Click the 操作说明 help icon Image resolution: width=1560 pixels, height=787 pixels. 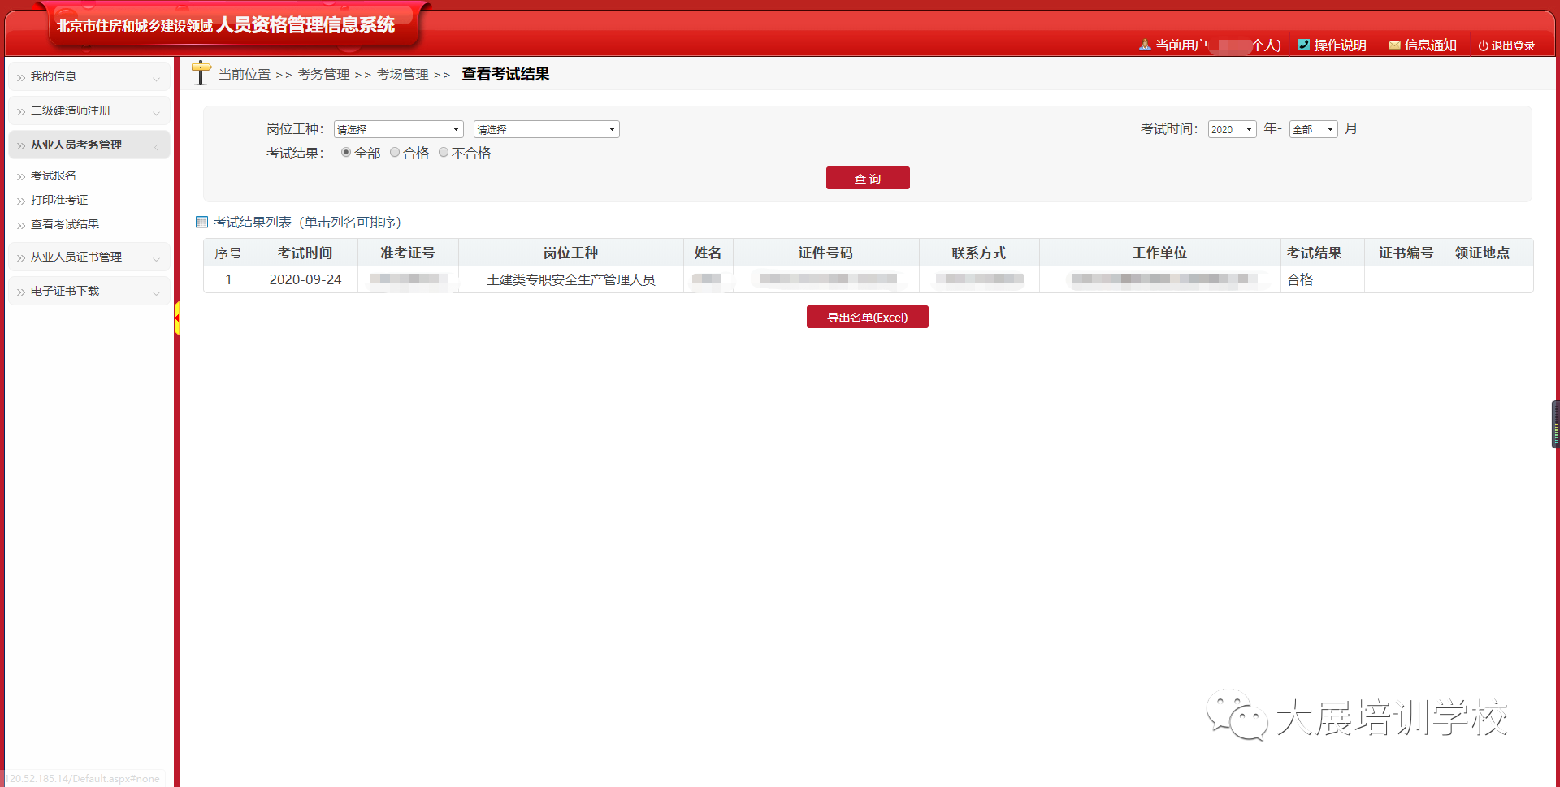(1303, 45)
